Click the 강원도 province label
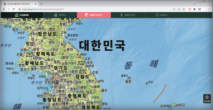 pos(82,77)
